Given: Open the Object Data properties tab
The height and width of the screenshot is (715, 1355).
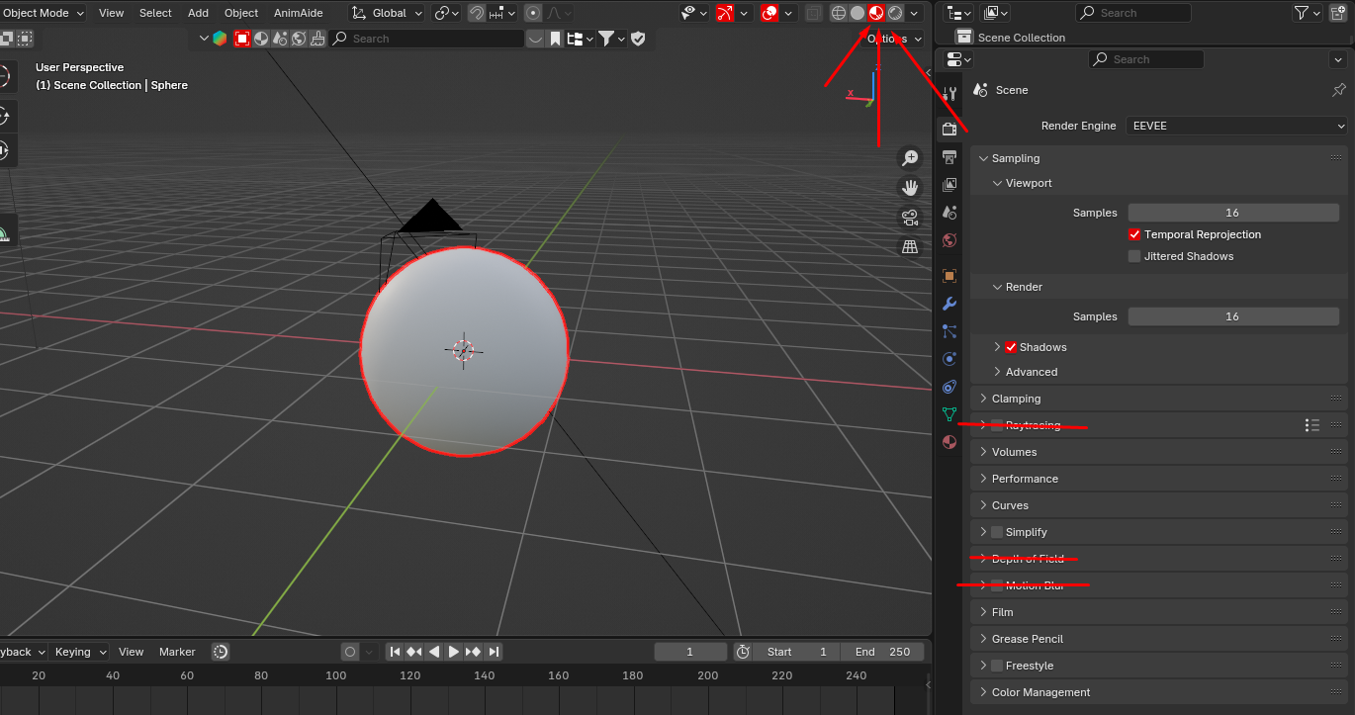Looking at the screenshot, I should pos(949,414).
